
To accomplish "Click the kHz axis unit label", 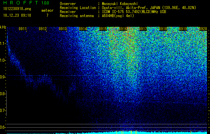I will 3,27.
